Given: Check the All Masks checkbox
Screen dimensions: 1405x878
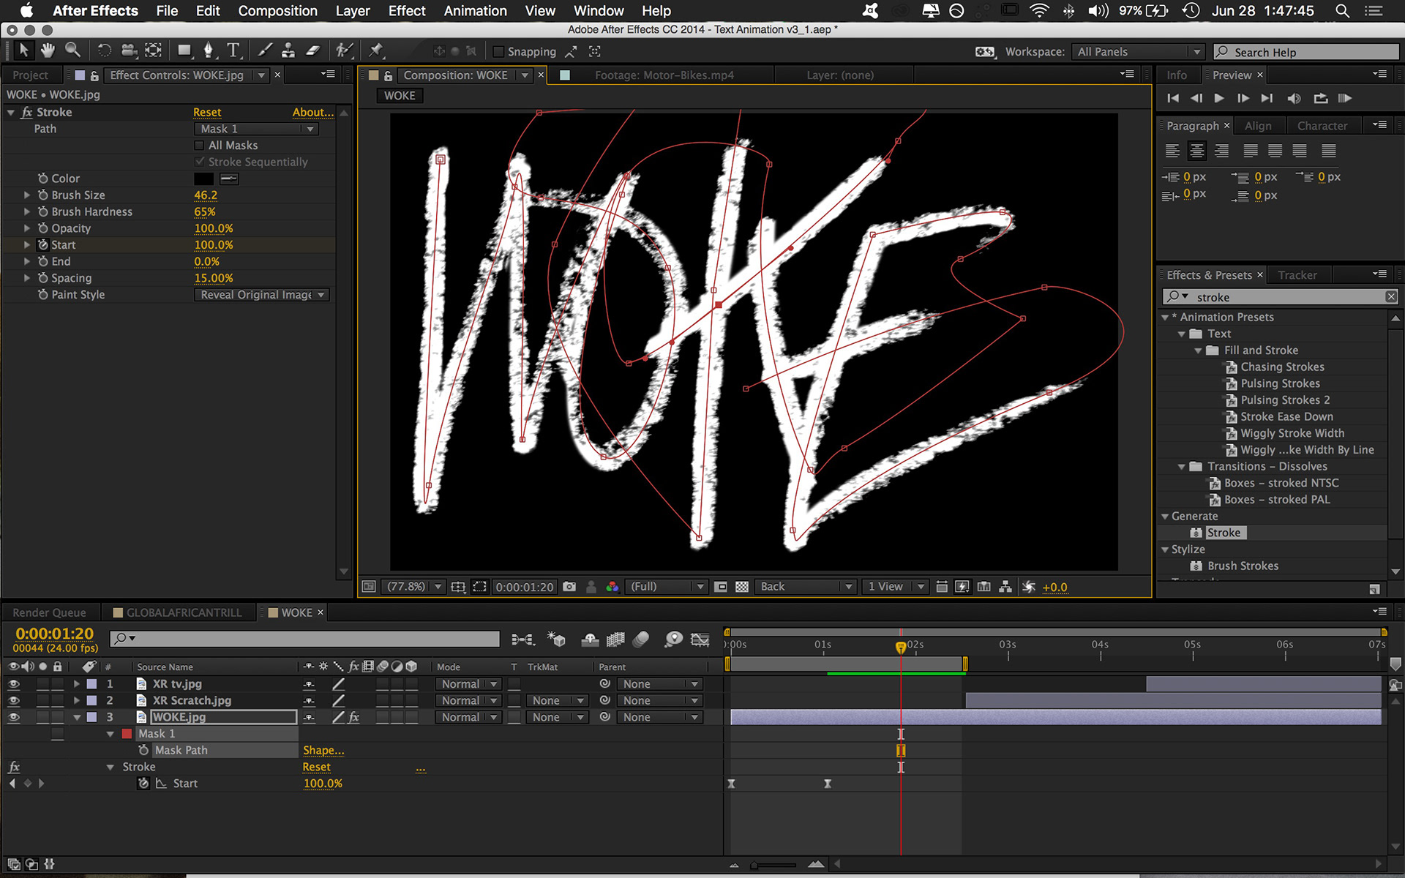Looking at the screenshot, I should 199,146.
